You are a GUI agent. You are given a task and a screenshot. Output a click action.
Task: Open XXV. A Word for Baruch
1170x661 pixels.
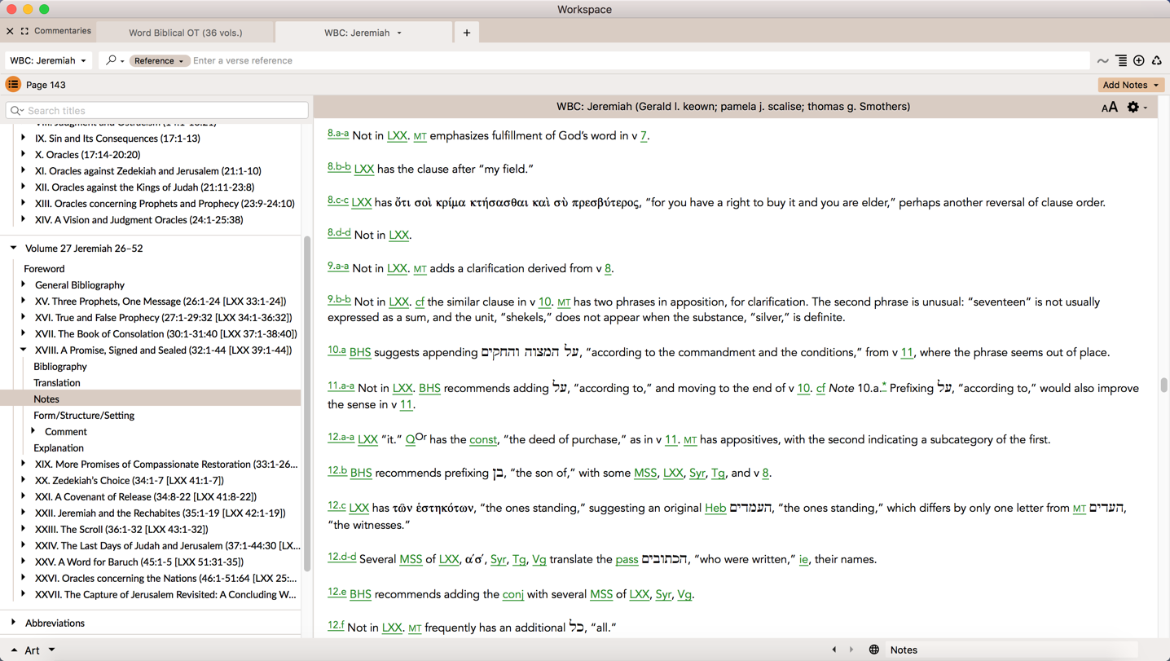(139, 562)
